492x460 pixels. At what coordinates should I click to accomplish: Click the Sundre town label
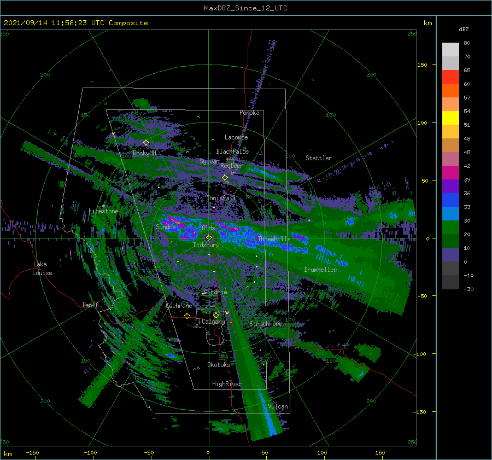point(166,226)
